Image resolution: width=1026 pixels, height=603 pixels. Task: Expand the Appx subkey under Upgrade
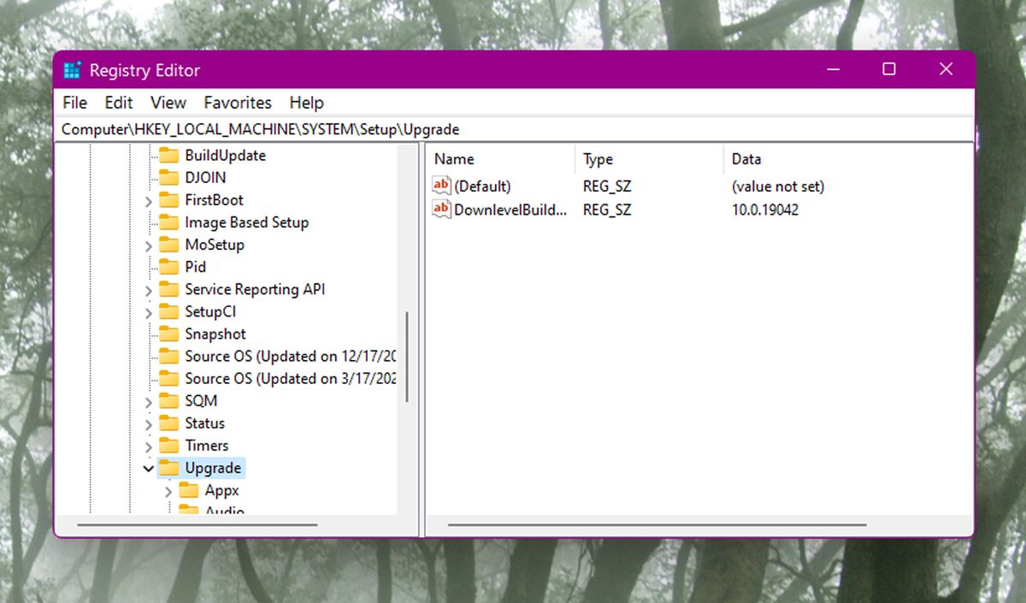tap(168, 490)
